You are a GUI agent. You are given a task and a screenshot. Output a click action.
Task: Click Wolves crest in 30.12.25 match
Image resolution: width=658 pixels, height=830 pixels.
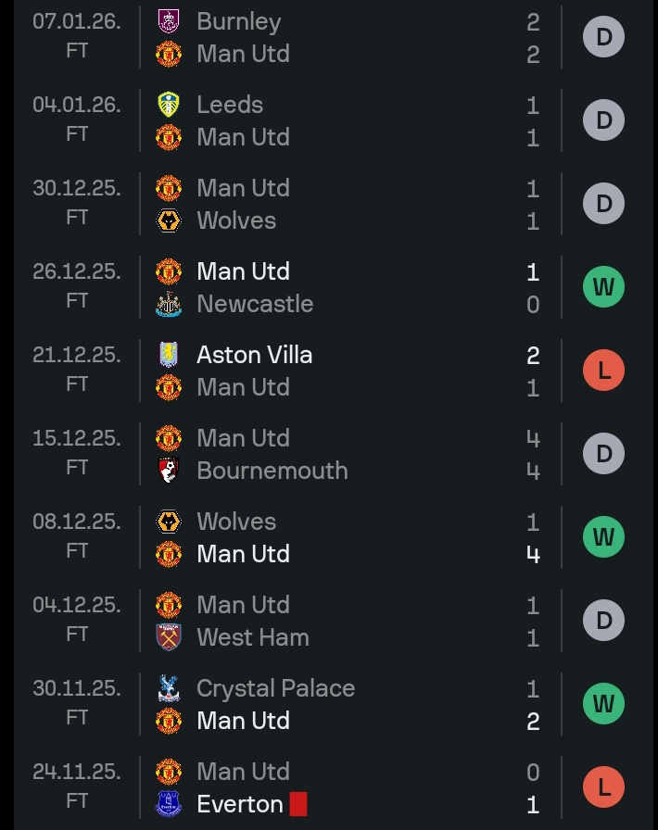(x=169, y=220)
